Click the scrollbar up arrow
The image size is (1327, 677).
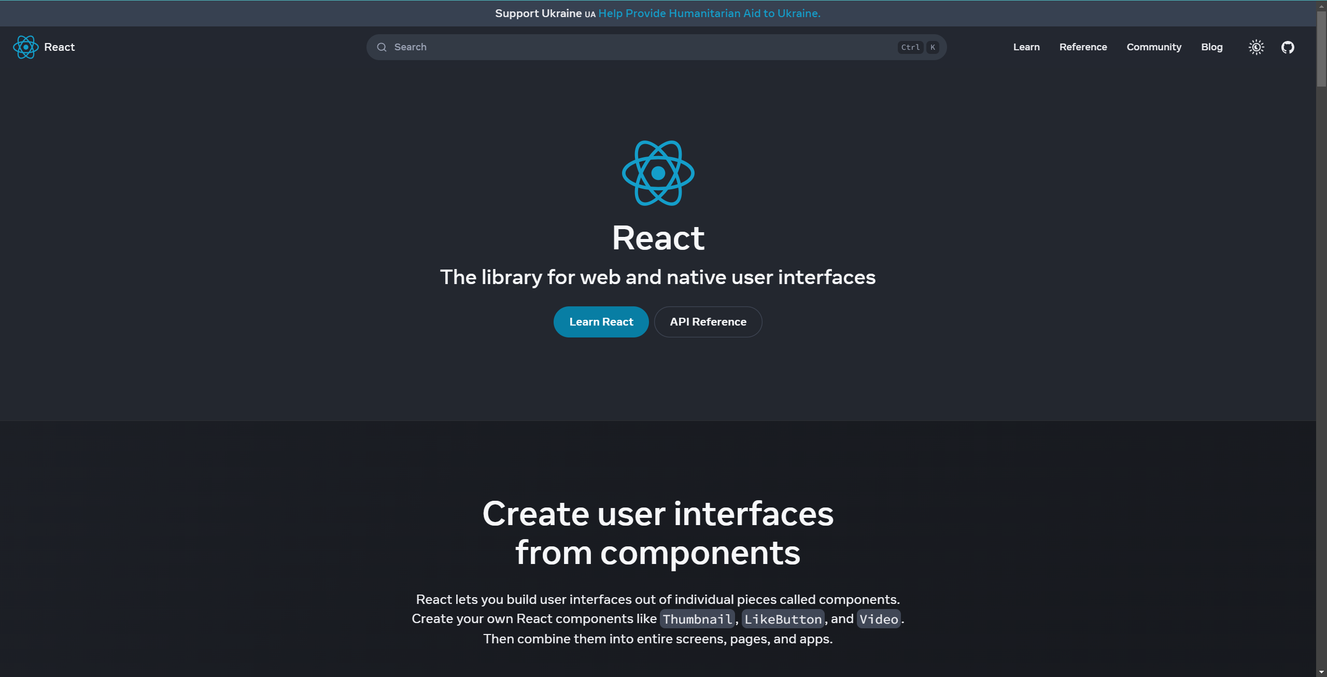[x=1321, y=5]
